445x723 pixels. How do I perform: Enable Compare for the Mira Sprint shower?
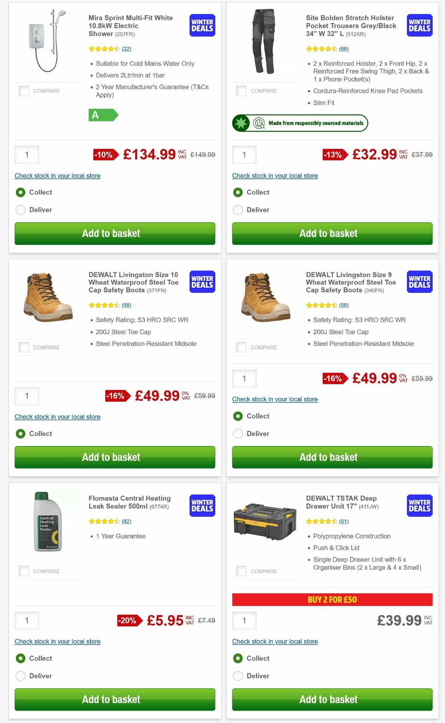pyautogui.click(x=24, y=90)
